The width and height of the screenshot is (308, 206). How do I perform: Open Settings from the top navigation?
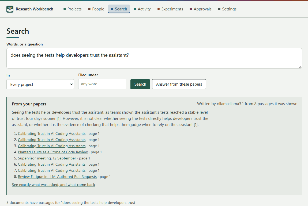pos(227,9)
